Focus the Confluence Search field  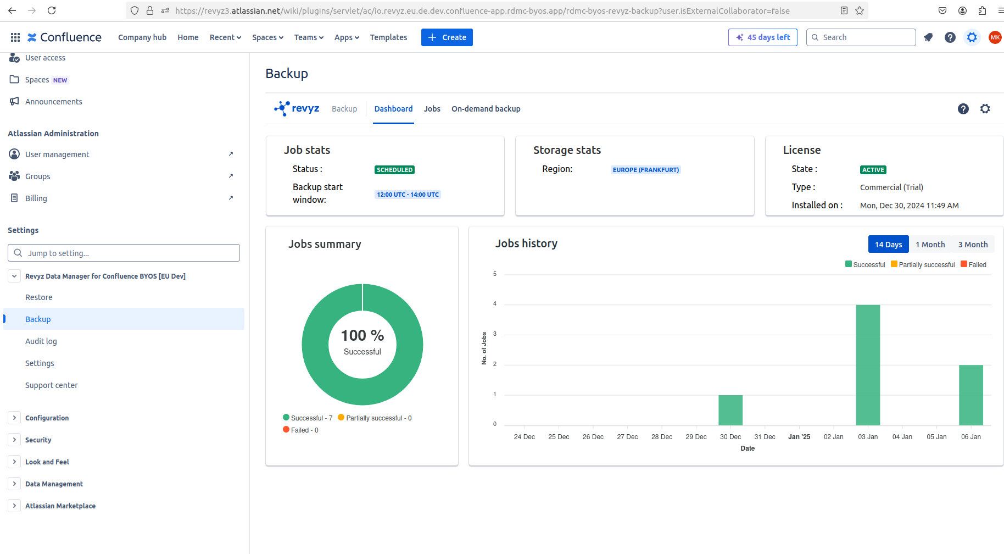click(861, 37)
